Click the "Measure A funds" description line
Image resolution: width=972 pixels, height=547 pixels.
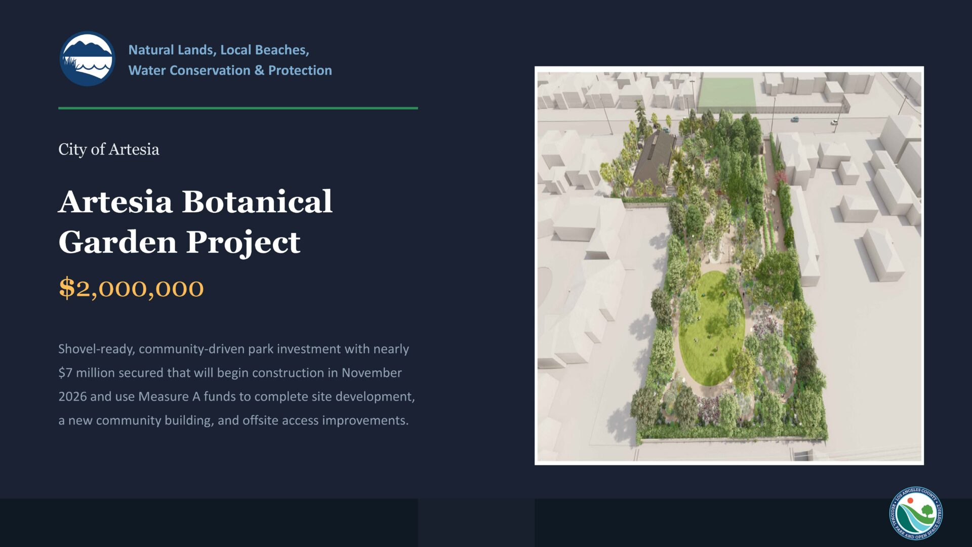click(x=236, y=397)
